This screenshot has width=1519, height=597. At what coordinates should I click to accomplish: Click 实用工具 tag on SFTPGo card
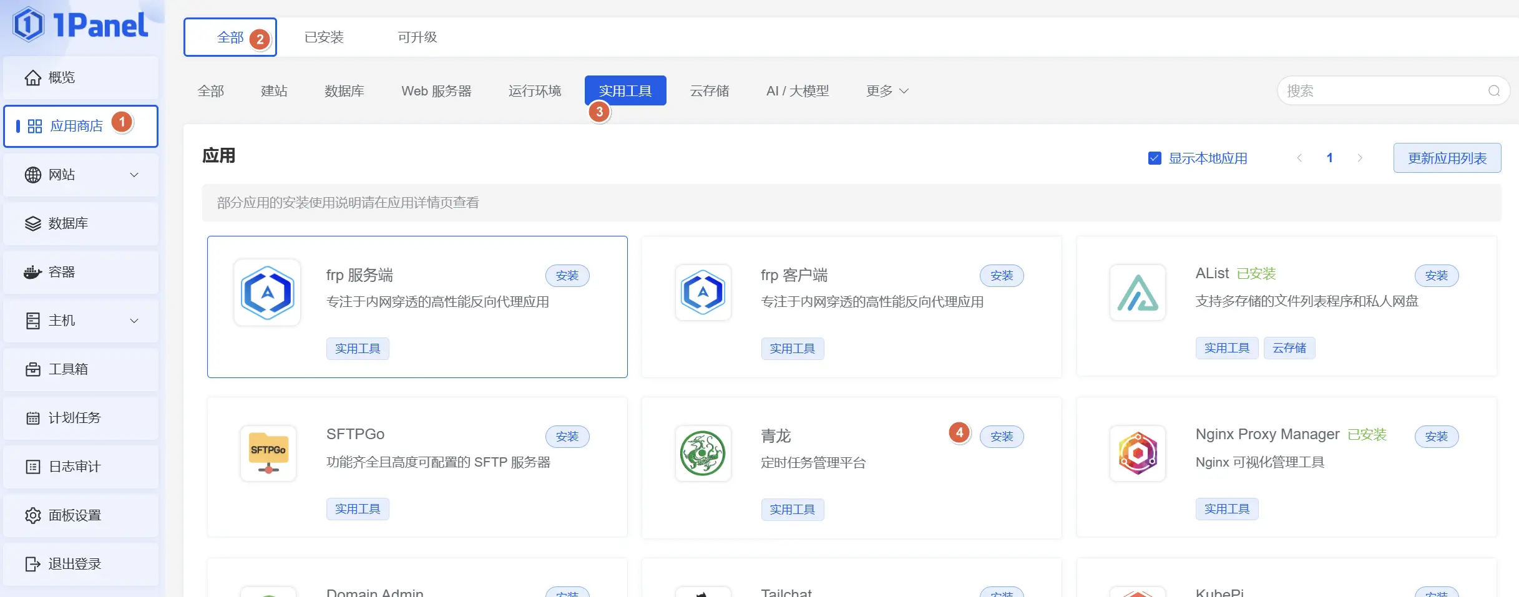coord(358,509)
